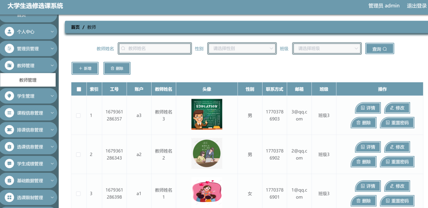Click the 选课信息管理 clipboard icon in sidebar
The width and height of the screenshot is (428, 208).
[x=9, y=147]
